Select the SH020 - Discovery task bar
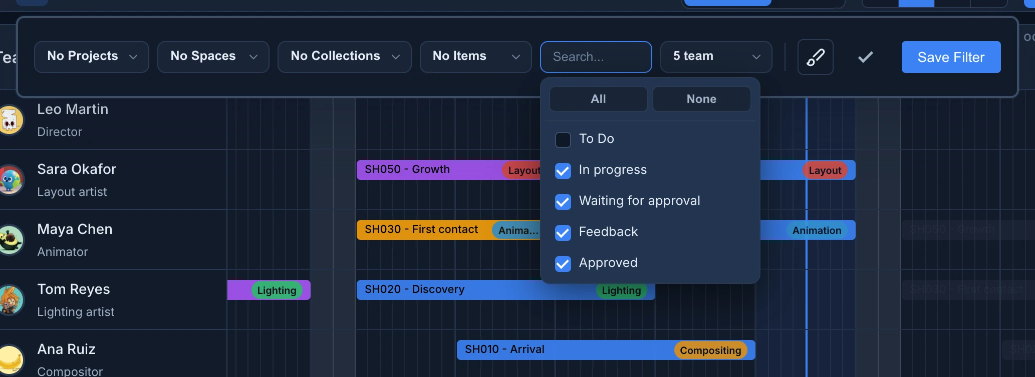This screenshot has height=377, width=1035. point(506,290)
